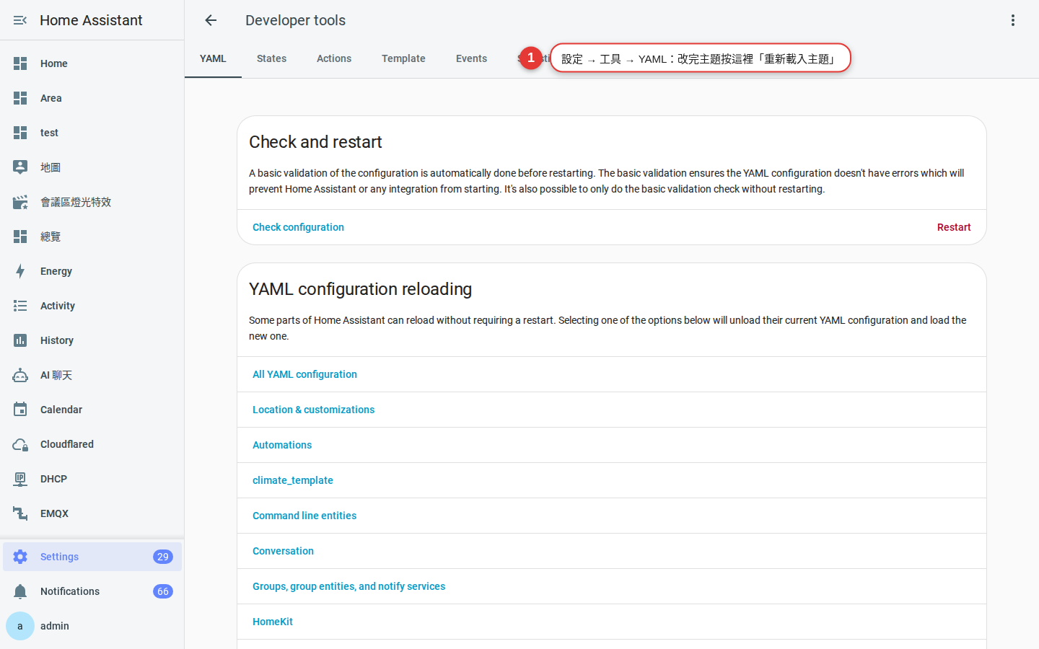Click the 總覽 dashboard icon

[20, 237]
